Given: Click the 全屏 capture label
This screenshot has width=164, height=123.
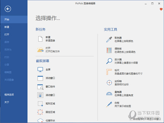Looking at the screenshot, I should [48, 70].
